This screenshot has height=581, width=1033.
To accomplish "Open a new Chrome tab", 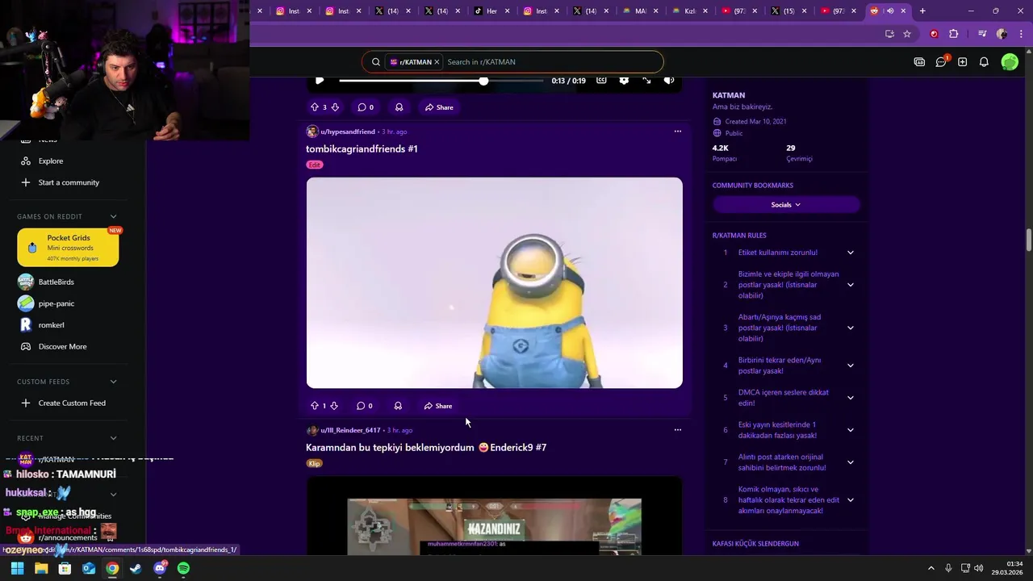I will 922,11.
